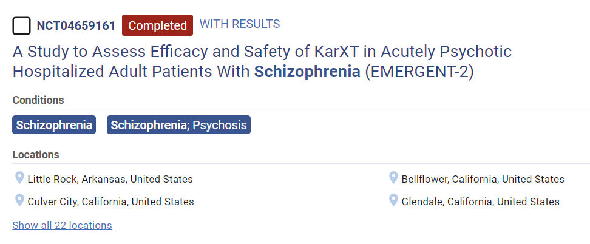Select the checkbox for study NCT04659161
This screenshot has height=244, width=590.
(21, 25)
